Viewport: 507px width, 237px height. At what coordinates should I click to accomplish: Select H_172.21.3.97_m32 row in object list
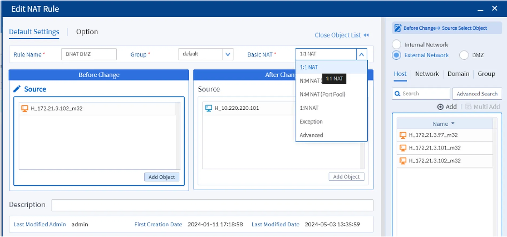pos(445,135)
